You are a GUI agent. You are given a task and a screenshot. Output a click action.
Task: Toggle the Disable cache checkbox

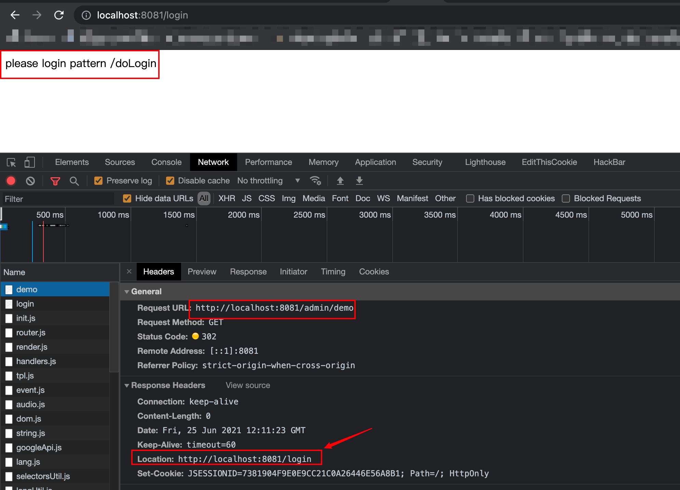[170, 181]
